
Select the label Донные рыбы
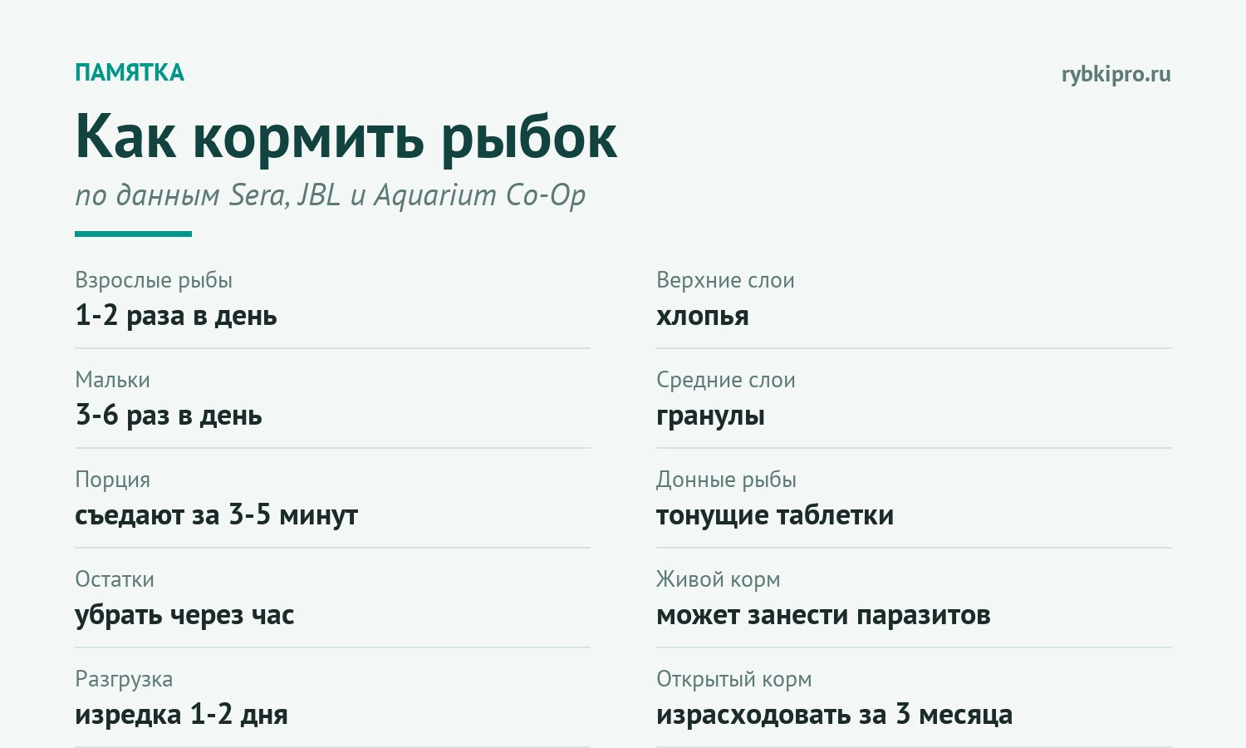[x=726, y=480]
